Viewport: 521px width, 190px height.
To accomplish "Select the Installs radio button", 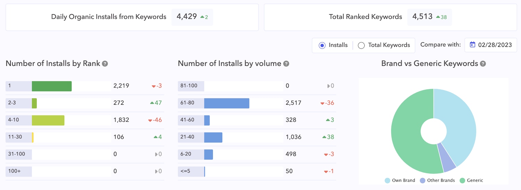I will 322,45.
